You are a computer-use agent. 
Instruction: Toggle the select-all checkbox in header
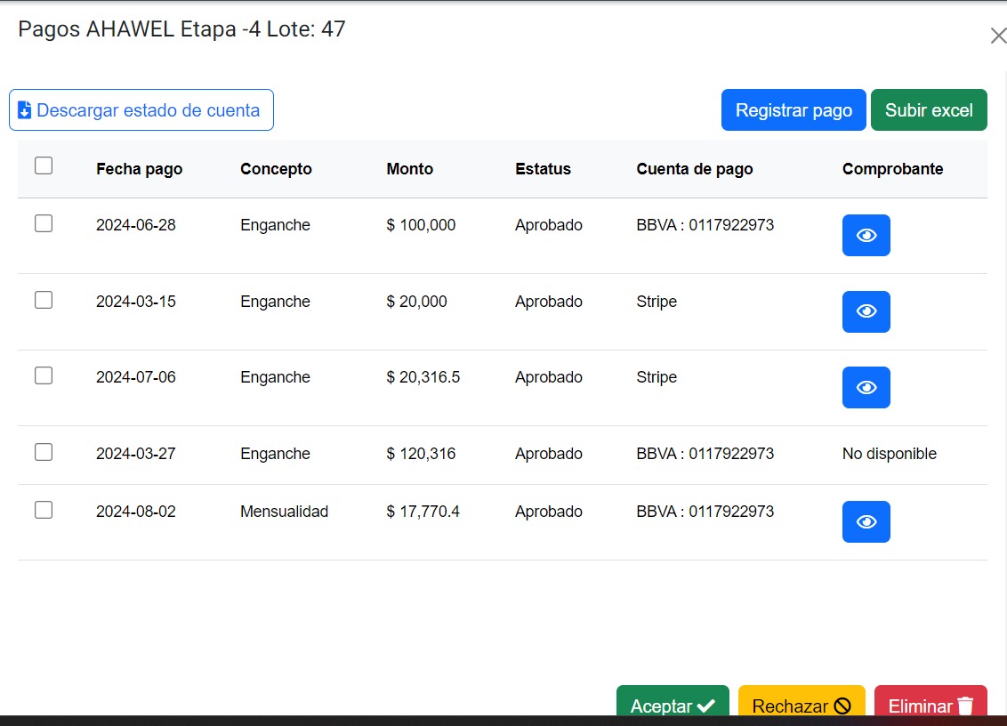coord(44,165)
